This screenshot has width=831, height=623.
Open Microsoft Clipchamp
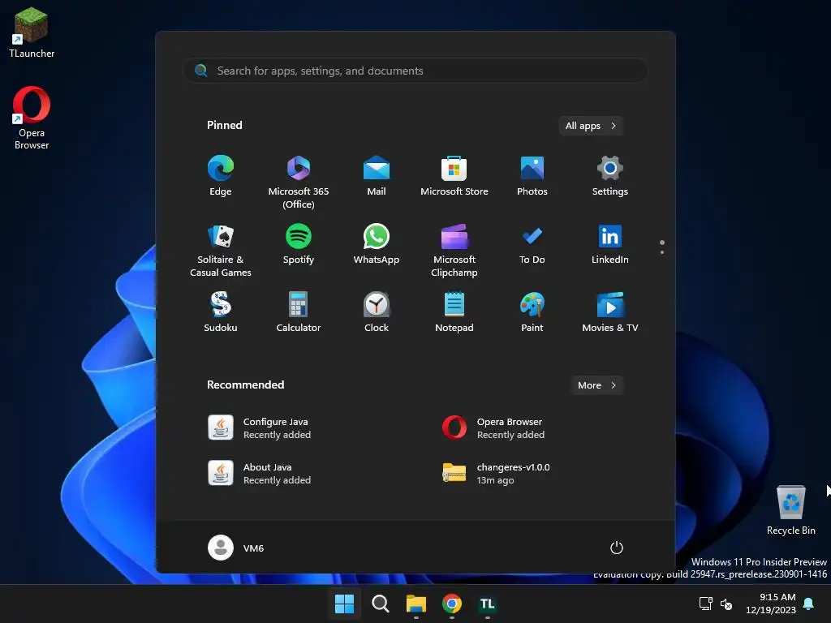454,250
